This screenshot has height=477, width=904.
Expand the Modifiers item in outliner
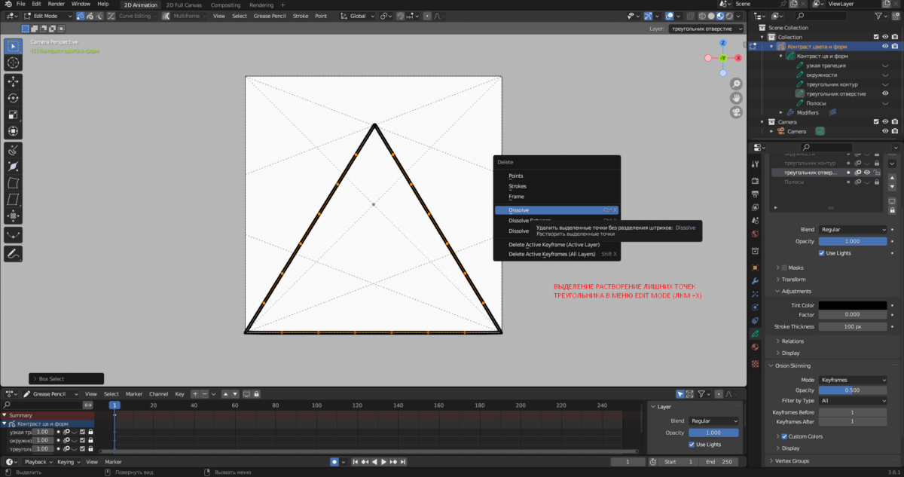click(x=780, y=112)
